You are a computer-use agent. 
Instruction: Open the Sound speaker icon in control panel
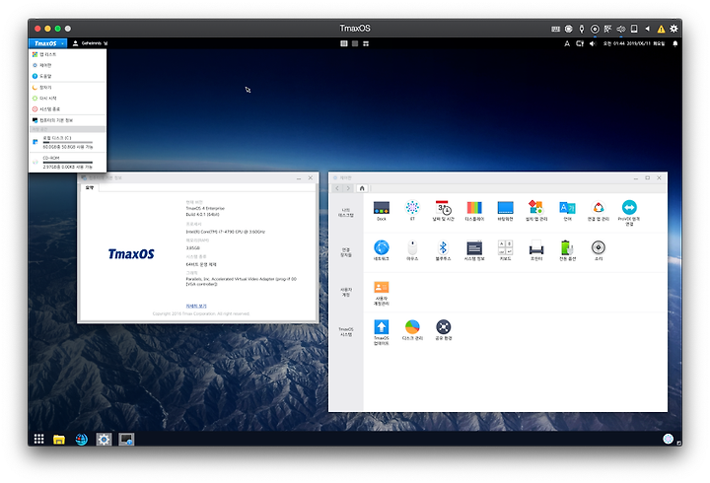[x=599, y=247]
